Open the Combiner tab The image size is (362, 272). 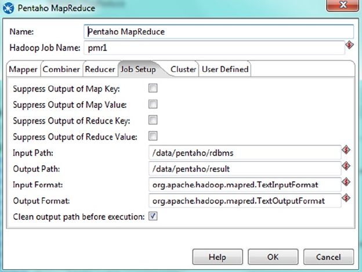61,69
